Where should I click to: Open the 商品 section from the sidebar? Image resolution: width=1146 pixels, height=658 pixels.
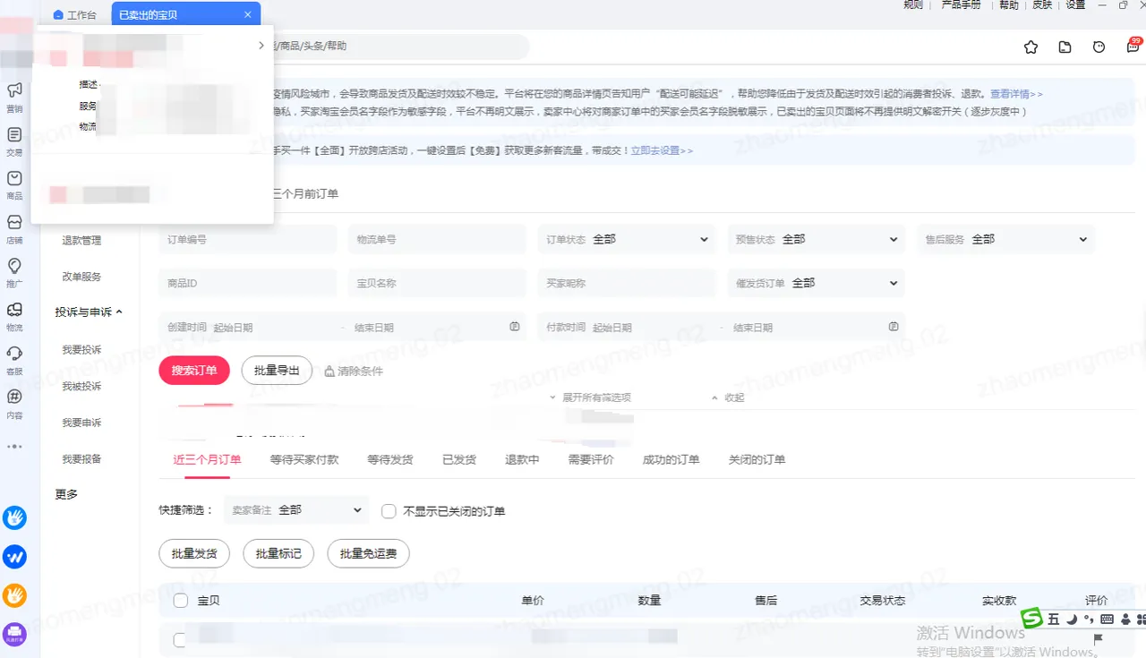[13, 184]
